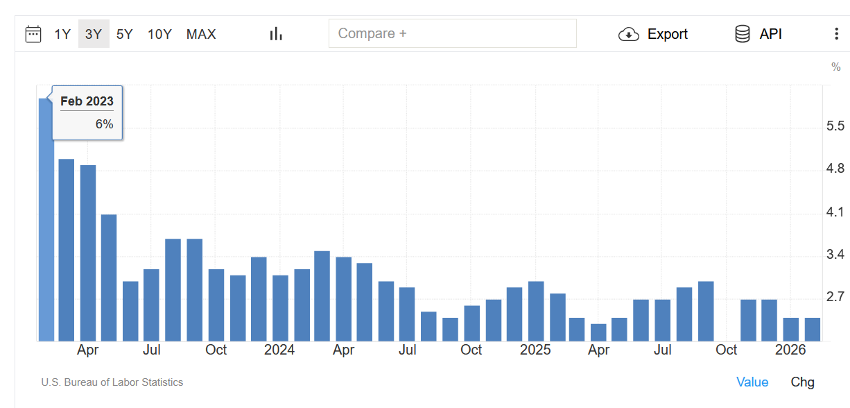Click the U.S. Bureau of Labor Statistics source
This screenshot has width=850, height=408.
click(112, 382)
